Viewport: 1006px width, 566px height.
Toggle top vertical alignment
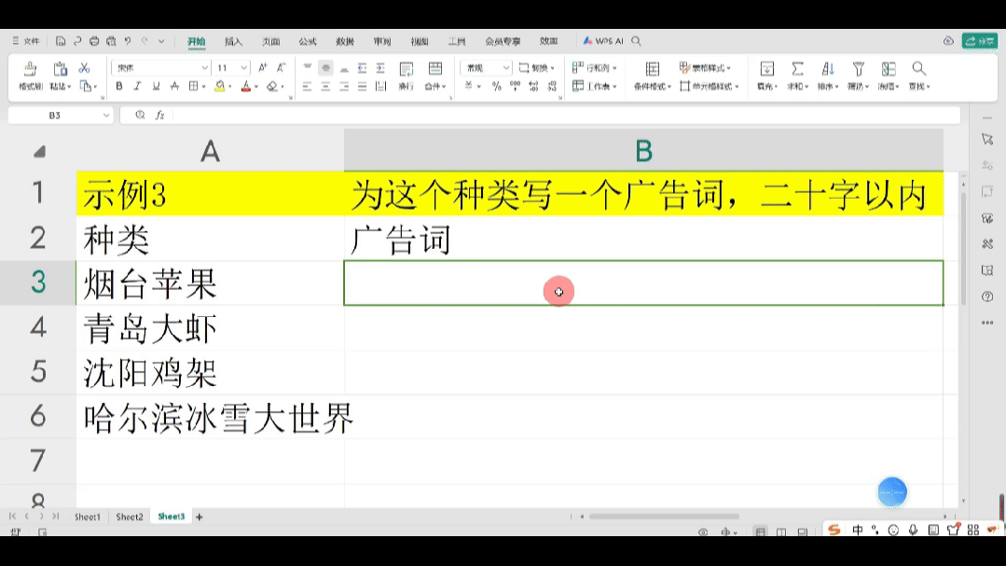(308, 67)
